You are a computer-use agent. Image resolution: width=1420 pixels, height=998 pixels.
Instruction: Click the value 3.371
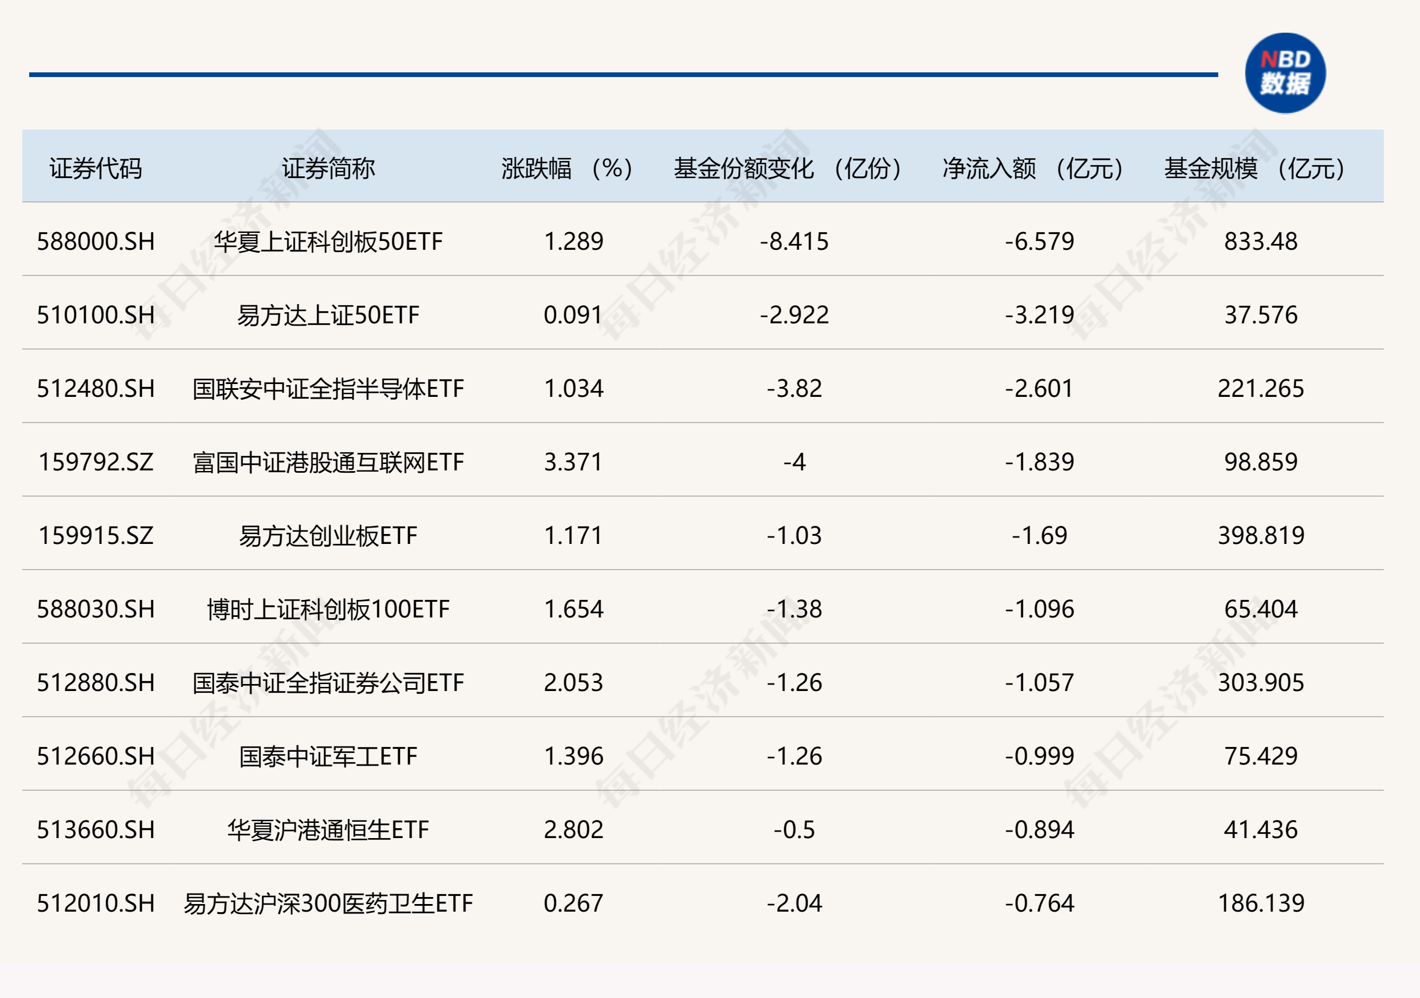pyautogui.click(x=573, y=462)
